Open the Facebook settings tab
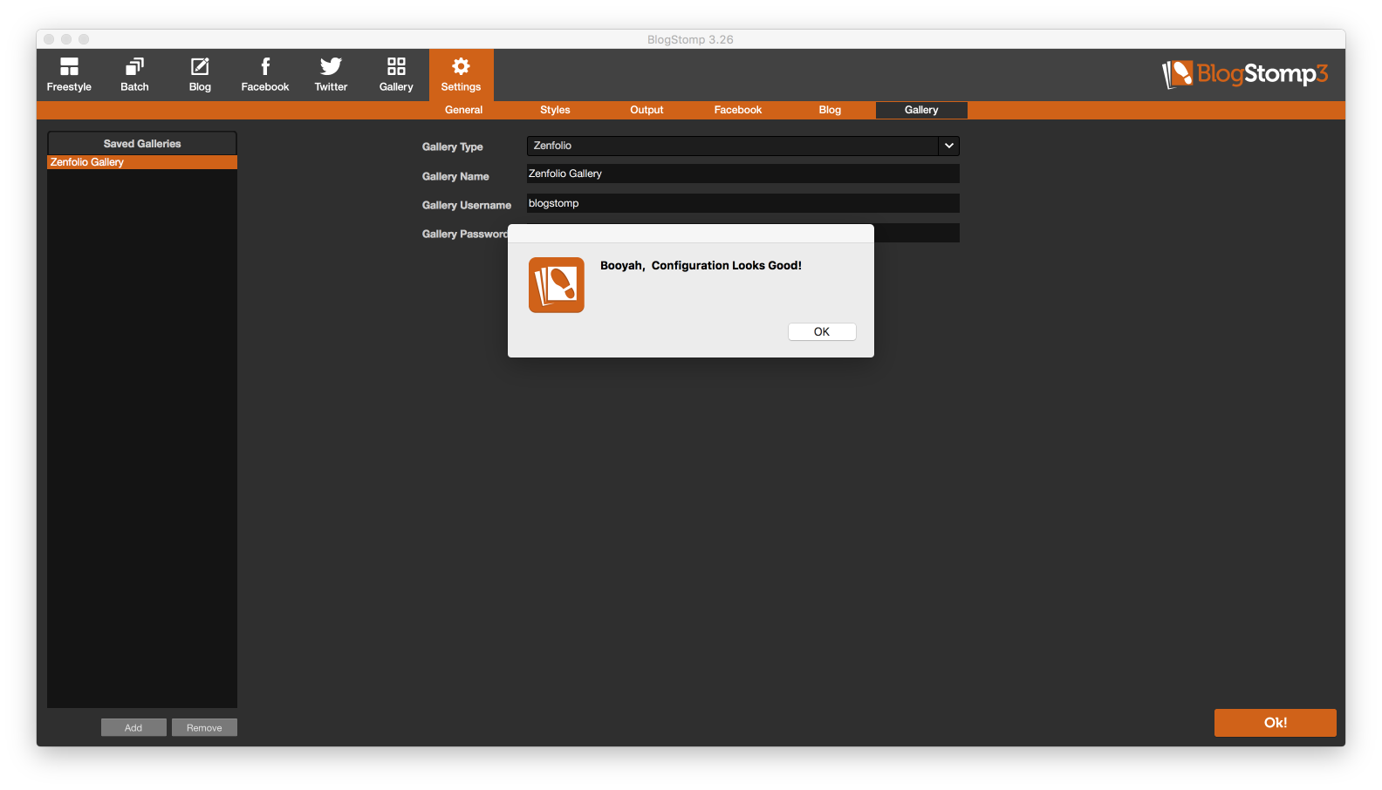Screen dimensions: 1382x790 point(738,110)
